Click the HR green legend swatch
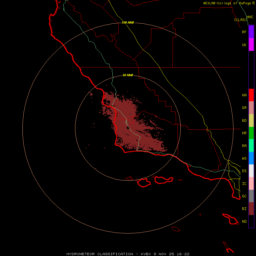The height and width of the screenshot is (256, 256). 251,133
